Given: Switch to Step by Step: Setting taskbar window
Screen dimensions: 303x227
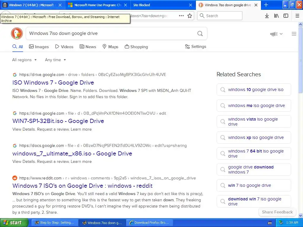Looking at the screenshot, I should [55, 223].
